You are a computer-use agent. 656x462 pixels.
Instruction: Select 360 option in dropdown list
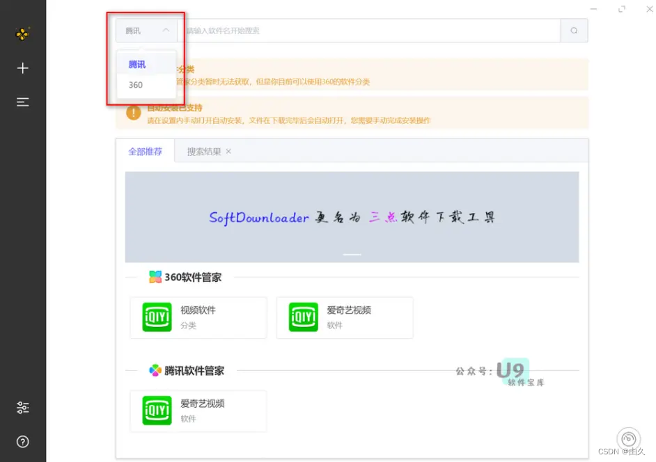[x=146, y=85]
